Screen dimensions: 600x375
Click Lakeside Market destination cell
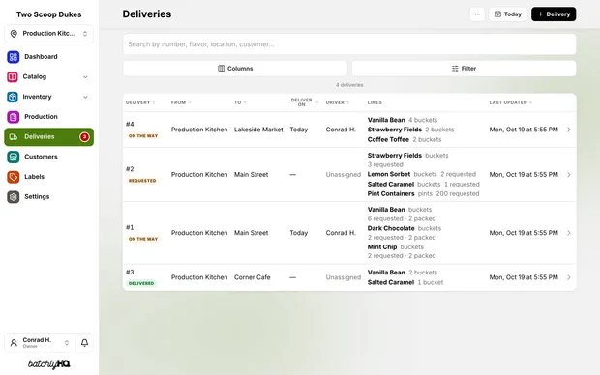click(258, 130)
